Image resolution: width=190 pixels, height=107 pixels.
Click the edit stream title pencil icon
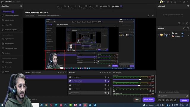pyautogui.click(x=148, y=15)
